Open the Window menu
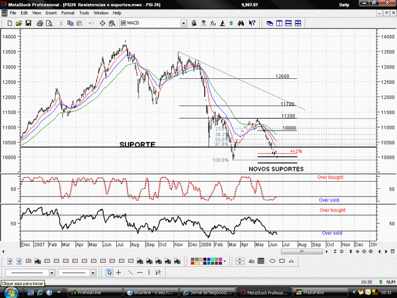 tap(101, 13)
